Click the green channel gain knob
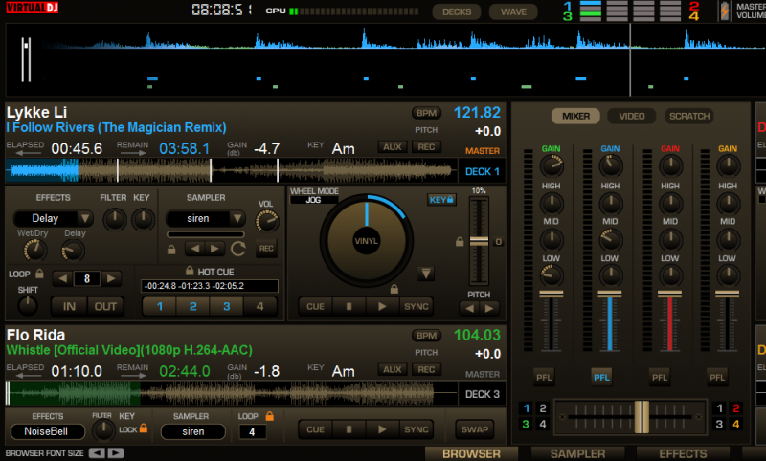This screenshot has width=766, height=461. (552, 165)
